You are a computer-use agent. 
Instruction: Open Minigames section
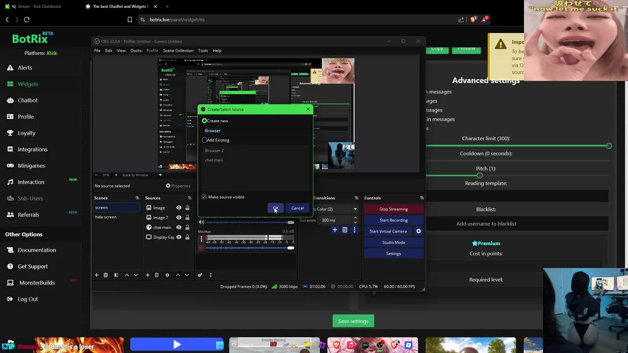(x=31, y=166)
